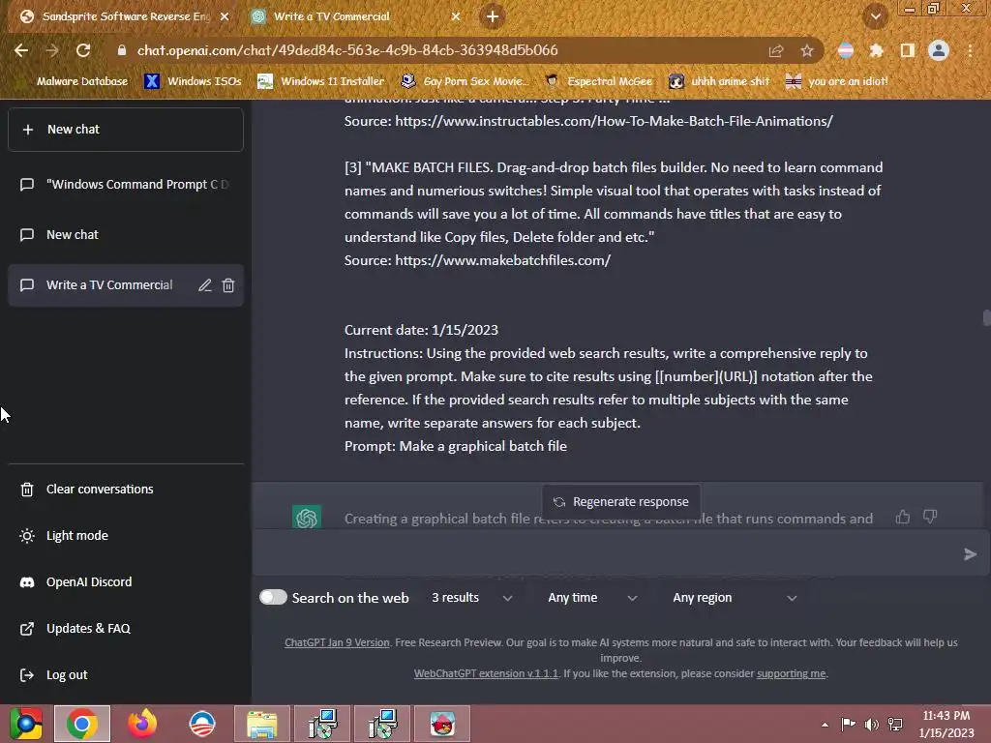Viewport: 991px width, 743px height.
Task: Reload the current page
Action: click(x=83, y=50)
